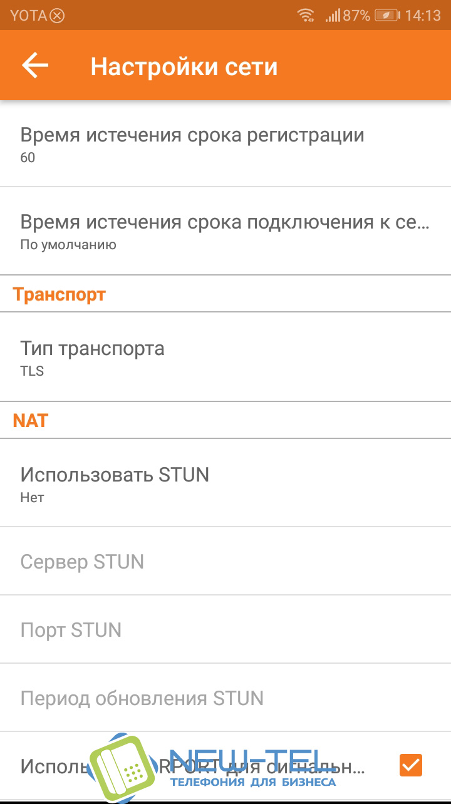Tap the Wi-Fi status icon

point(306,16)
